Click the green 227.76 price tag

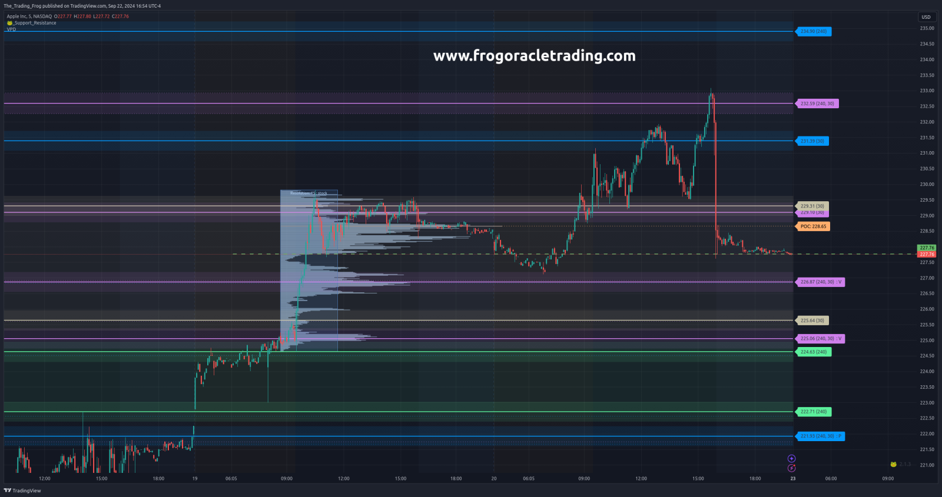927,248
